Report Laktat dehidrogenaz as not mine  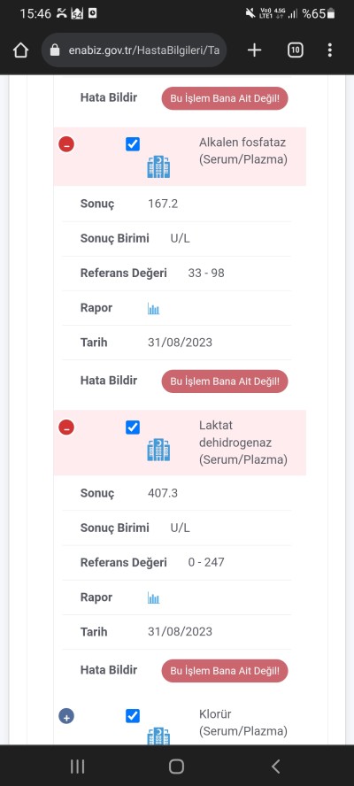click(x=225, y=671)
